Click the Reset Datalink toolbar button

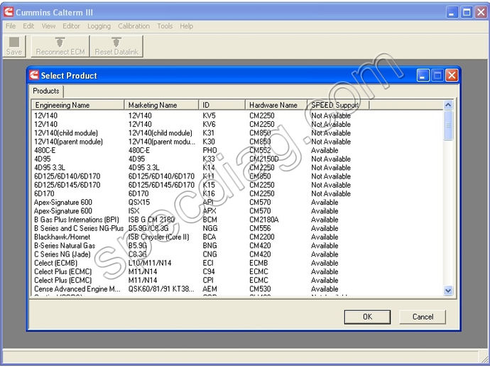tap(116, 46)
